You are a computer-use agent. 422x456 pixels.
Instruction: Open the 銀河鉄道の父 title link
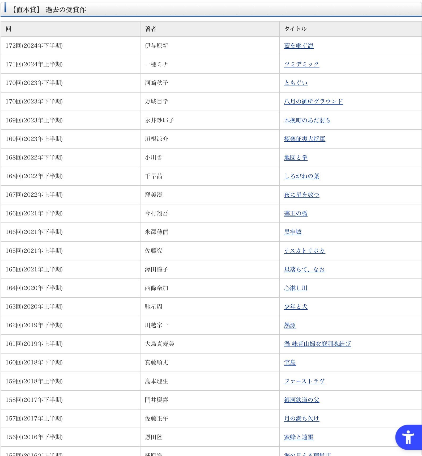[x=302, y=400]
